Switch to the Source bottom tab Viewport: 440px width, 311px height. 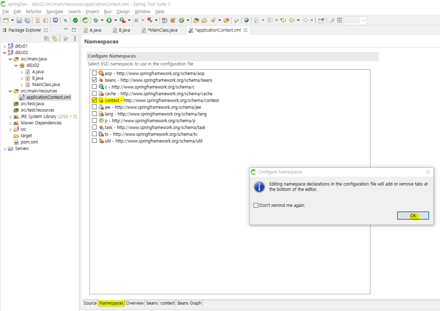tap(90, 303)
